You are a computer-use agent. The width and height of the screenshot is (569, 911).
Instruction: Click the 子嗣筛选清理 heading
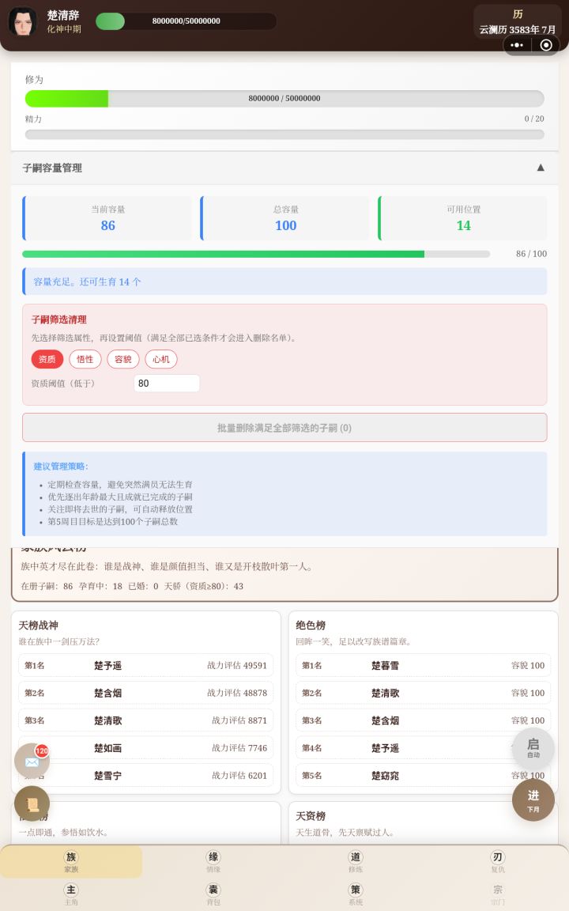tap(58, 319)
